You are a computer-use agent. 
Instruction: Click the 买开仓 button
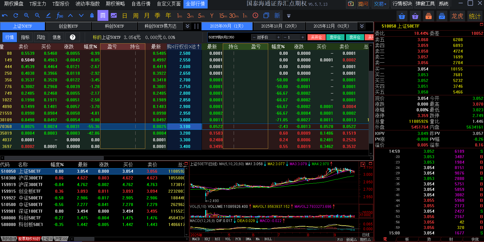(316, 37)
